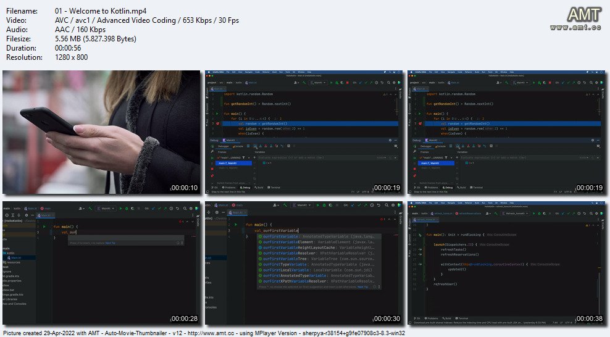This screenshot has height=337, width=610.
Task: Open the thumbnail stamped 00:00:30
Action: click(x=304, y=263)
